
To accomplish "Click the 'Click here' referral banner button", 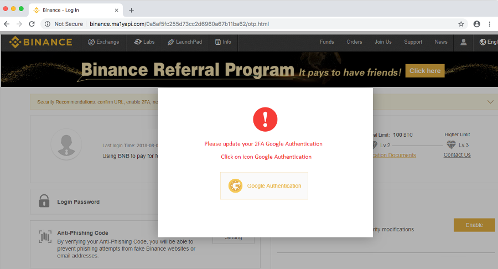I will [425, 71].
